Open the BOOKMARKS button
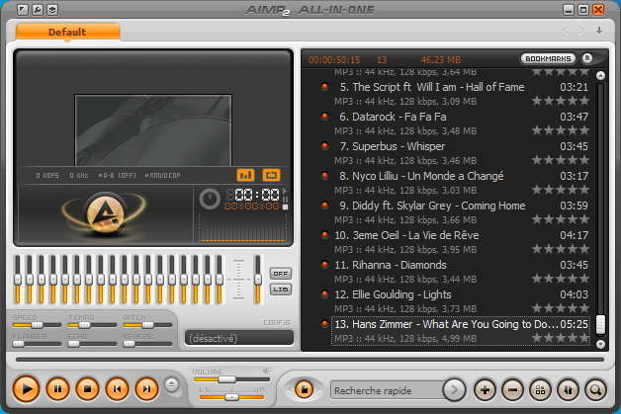This screenshot has height=414, width=621. point(548,58)
